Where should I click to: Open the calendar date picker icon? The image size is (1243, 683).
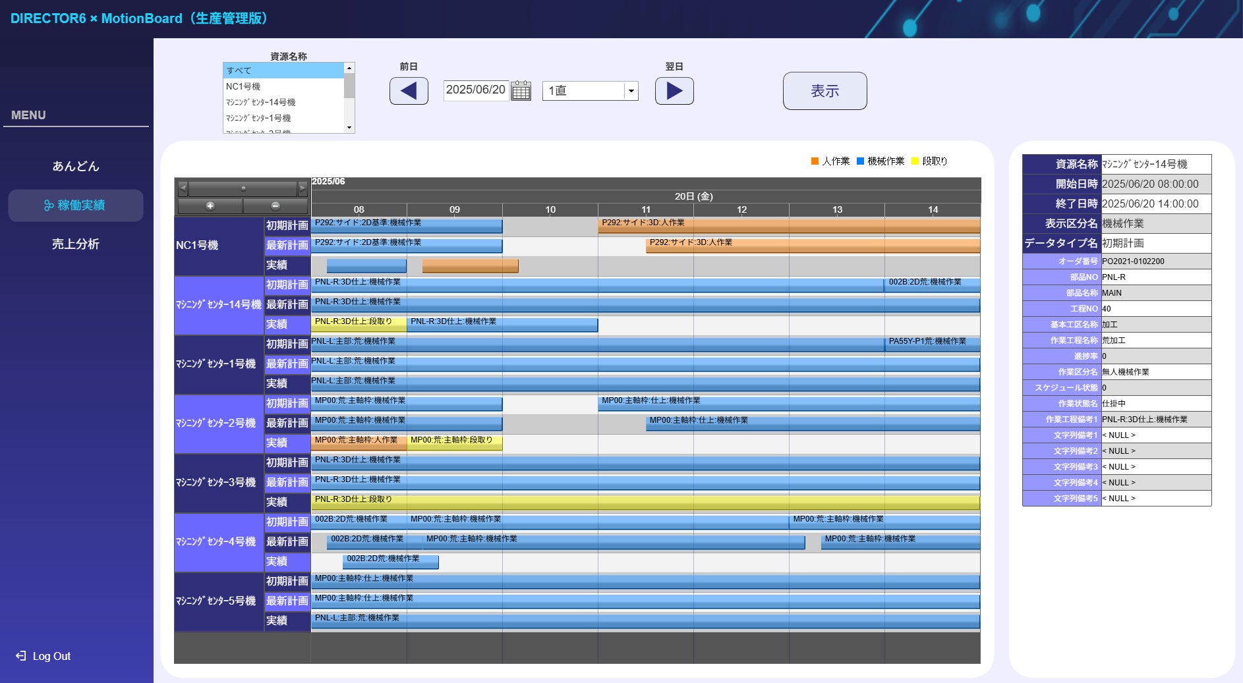(x=521, y=91)
